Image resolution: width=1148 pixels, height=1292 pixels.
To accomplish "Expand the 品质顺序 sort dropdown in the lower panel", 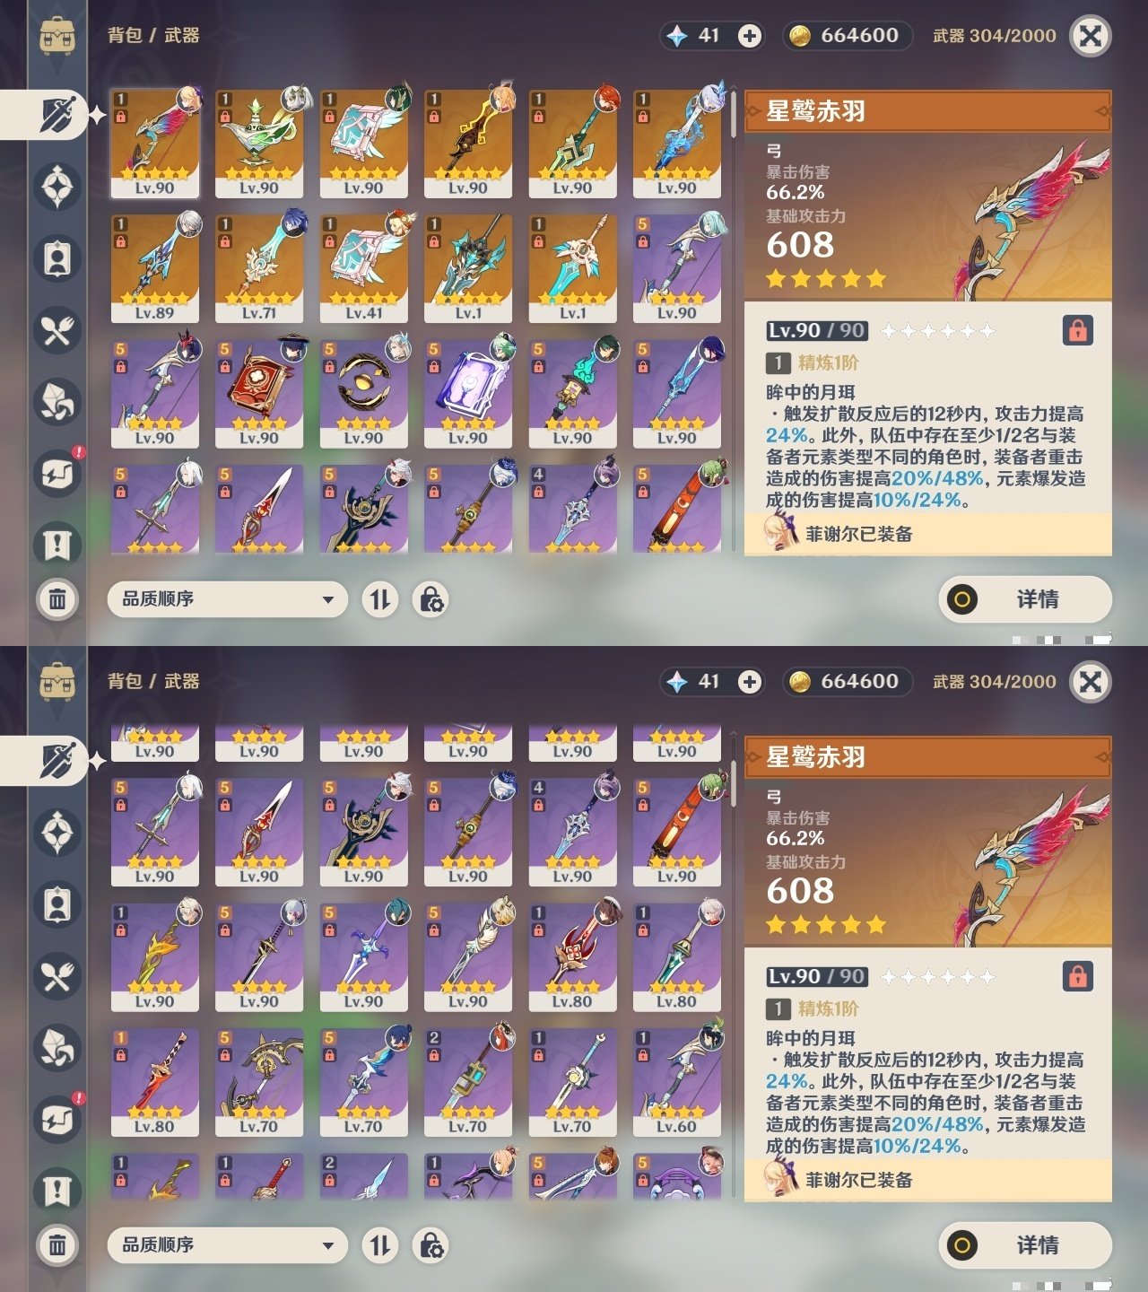I will point(227,1245).
